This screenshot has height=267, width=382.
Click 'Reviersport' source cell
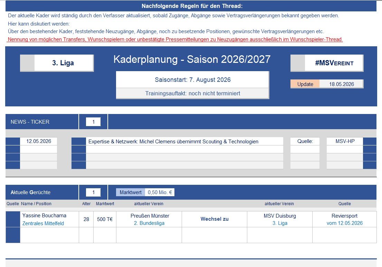[x=344, y=216]
